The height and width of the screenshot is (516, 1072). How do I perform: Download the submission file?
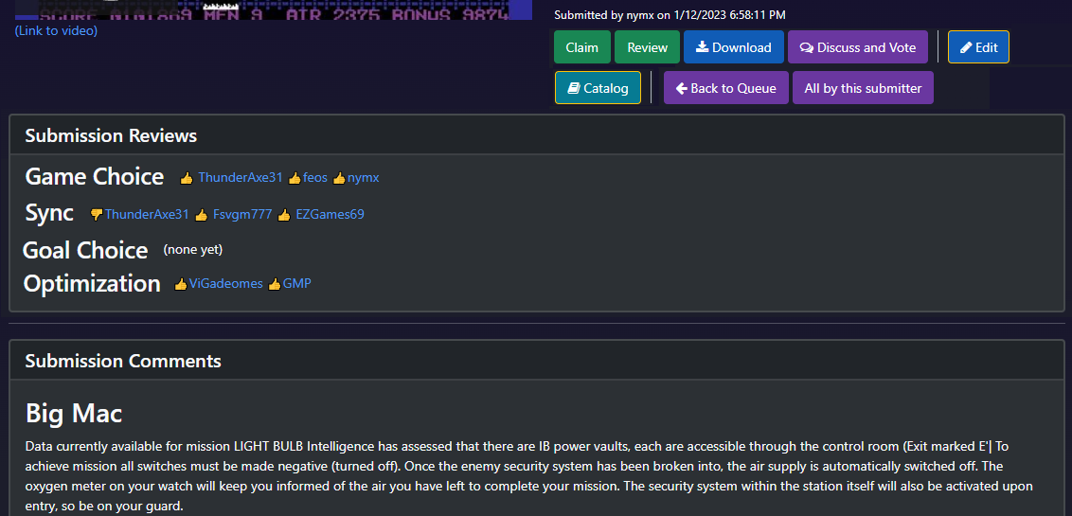(734, 47)
